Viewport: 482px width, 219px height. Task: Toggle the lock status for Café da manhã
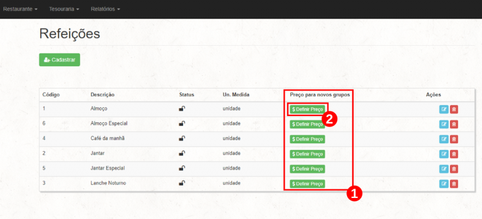click(182, 138)
